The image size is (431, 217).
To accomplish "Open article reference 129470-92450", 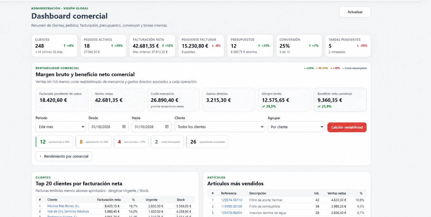I will (232, 213).
